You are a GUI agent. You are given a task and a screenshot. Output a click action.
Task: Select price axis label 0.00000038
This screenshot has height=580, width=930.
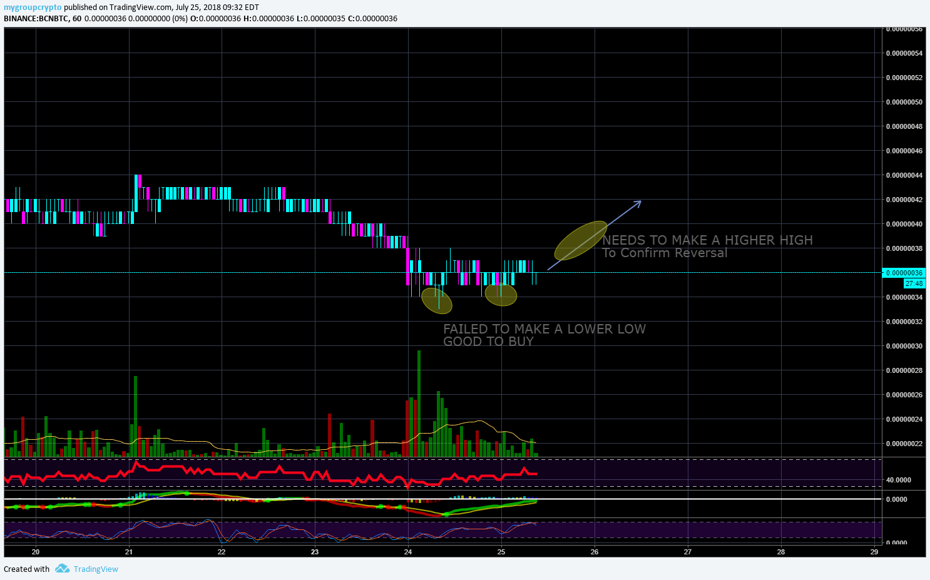click(x=904, y=248)
